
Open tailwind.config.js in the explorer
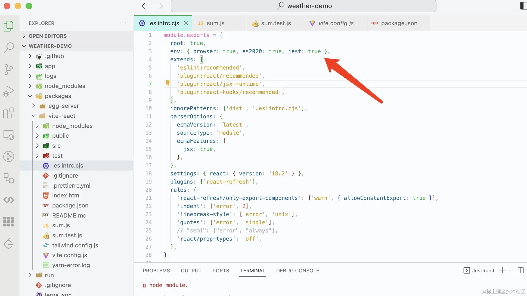pos(75,245)
